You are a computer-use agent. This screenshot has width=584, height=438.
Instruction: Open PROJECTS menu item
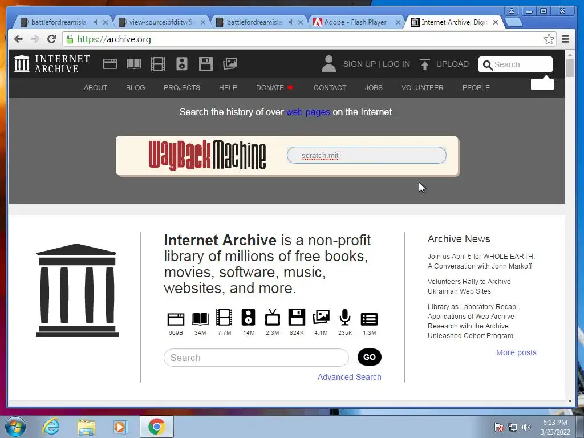[182, 87]
